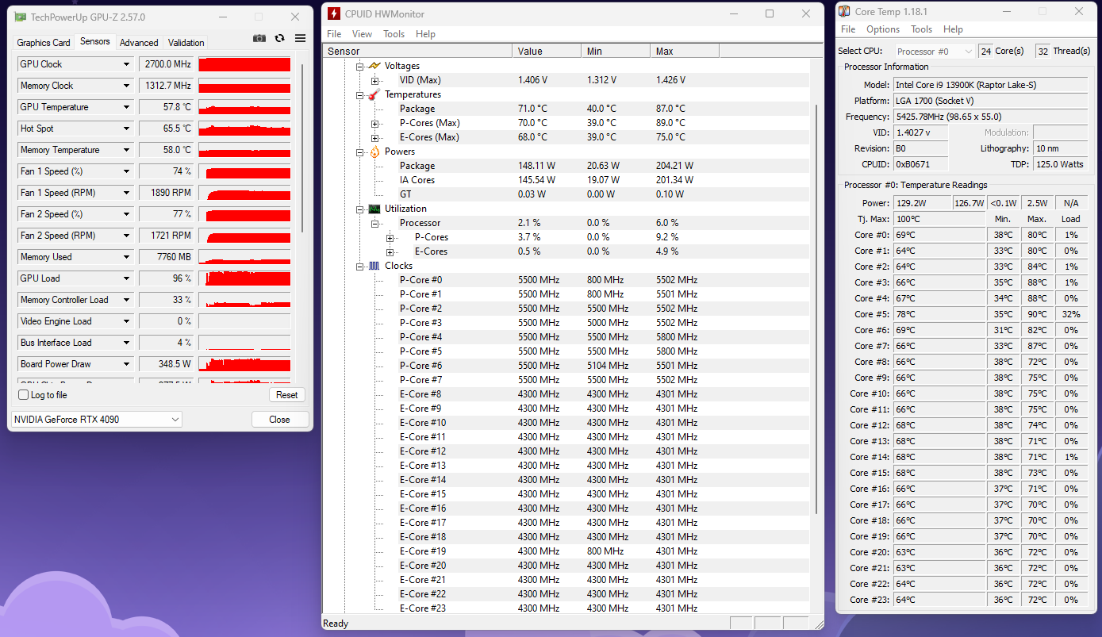This screenshot has height=637, width=1102.
Task: Click the GPU-Z refresh icon
Action: click(279, 38)
